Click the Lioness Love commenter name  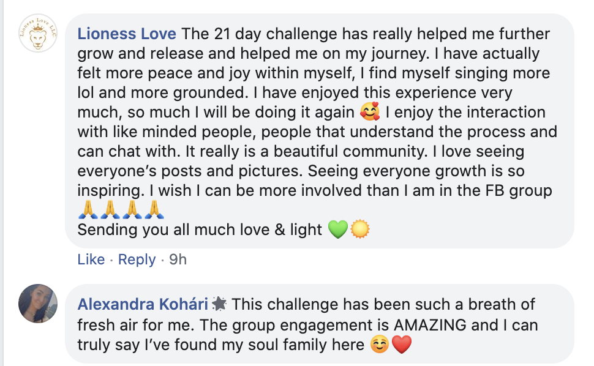(x=127, y=34)
